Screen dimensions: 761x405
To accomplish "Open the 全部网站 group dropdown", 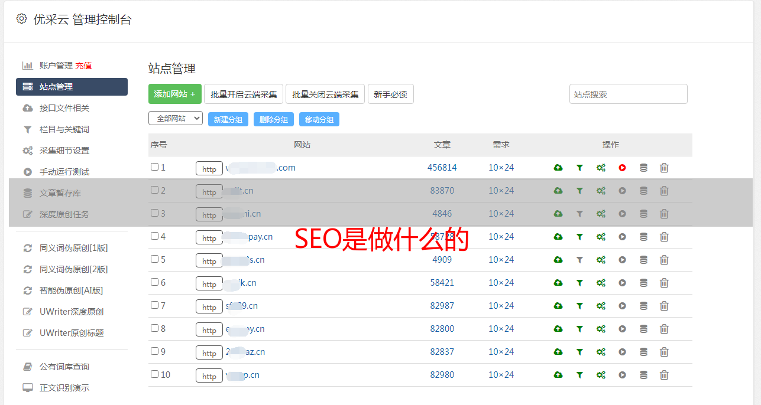I will point(176,119).
